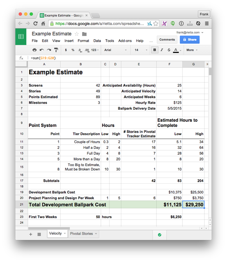Select cell showing $11,125 total

tap(169, 204)
